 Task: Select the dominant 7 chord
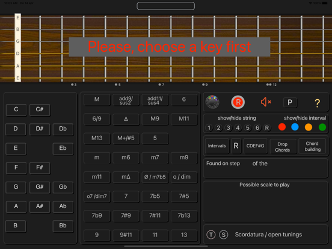(126, 197)
